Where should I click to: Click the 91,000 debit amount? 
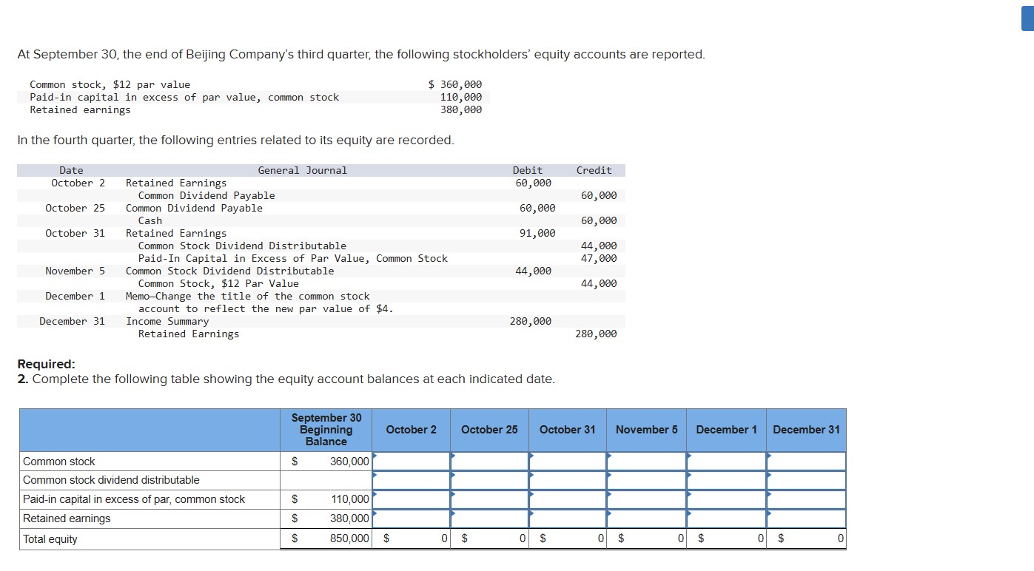point(537,234)
